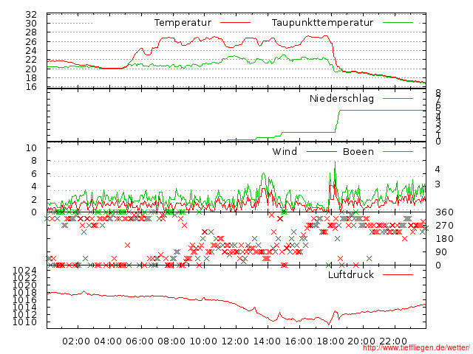Screen dimensions: 473x354
Task: Click the 06:00 time axis label
Action: point(140,341)
